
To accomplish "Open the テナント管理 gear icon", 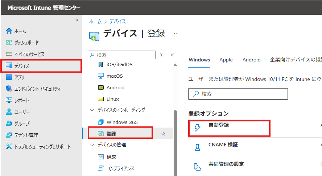I will (x=9, y=135).
